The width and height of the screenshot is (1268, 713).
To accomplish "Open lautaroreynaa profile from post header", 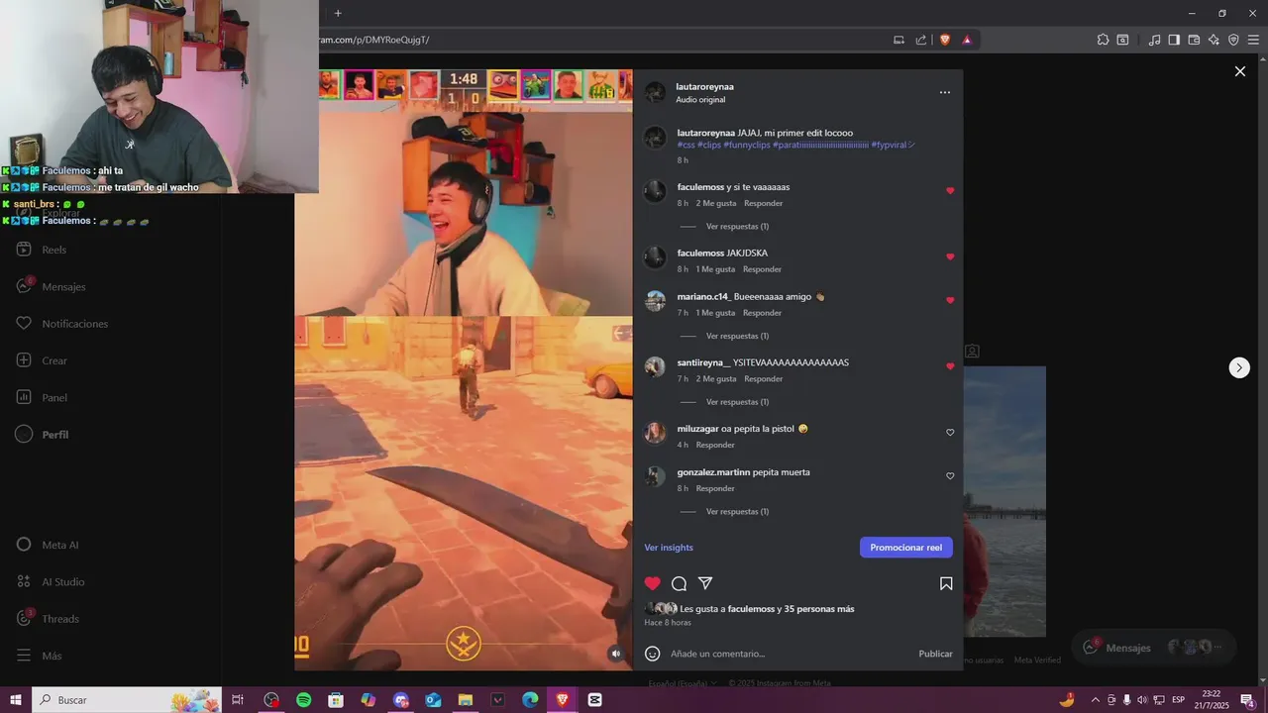I will (x=704, y=87).
